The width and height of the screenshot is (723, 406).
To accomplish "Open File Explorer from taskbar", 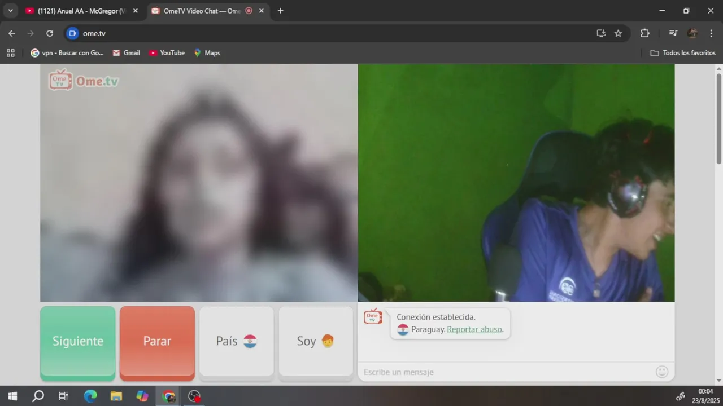I will [116, 396].
